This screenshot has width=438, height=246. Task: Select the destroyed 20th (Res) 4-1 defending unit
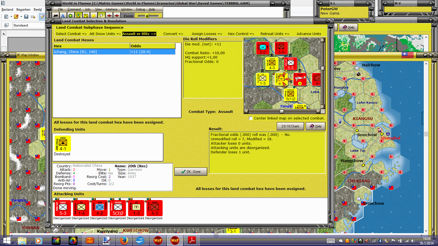tap(63, 144)
